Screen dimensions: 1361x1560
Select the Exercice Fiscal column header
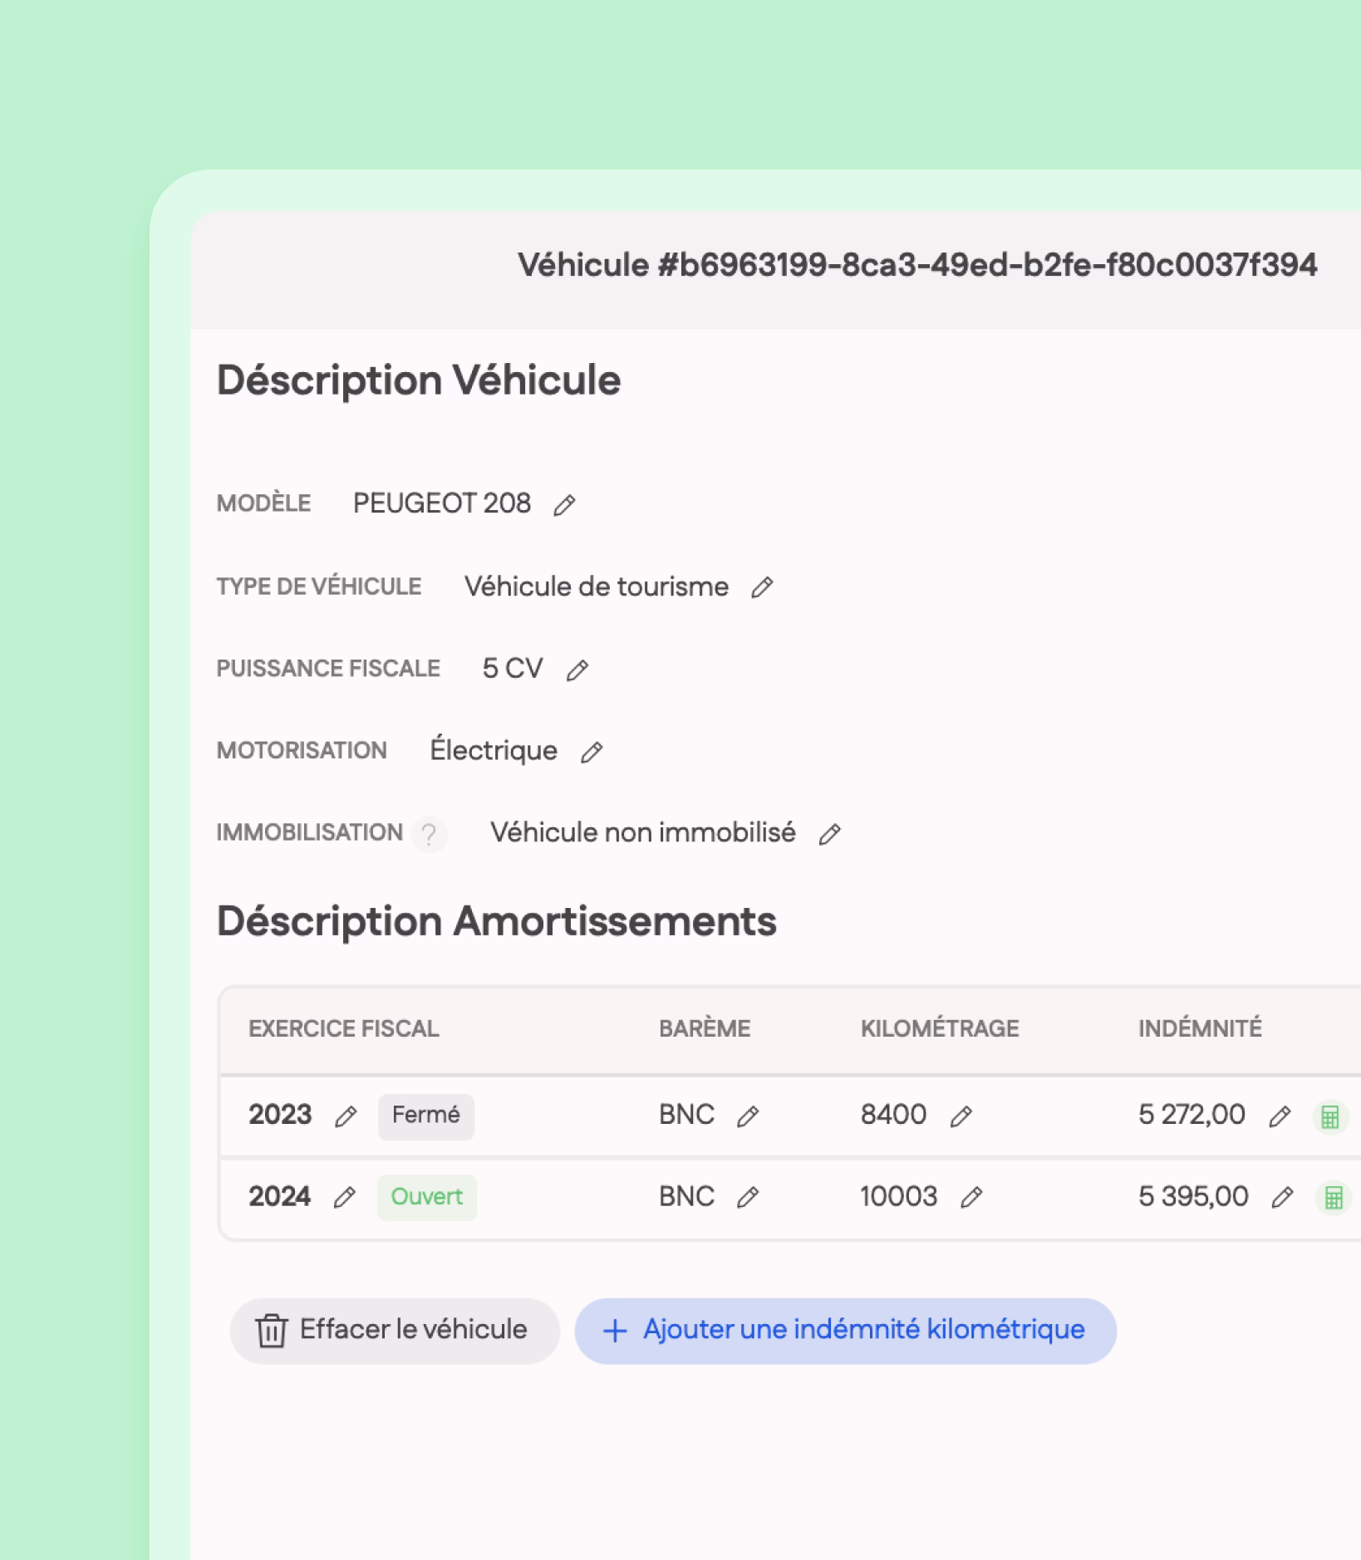point(344,1028)
